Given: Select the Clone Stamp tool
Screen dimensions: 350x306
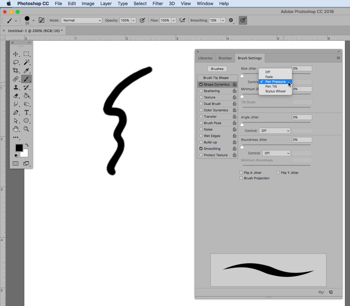Looking at the screenshot, I should [16, 87].
